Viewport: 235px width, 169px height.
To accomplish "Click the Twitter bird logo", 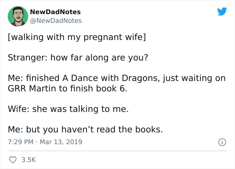I will [x=222, y=11].
